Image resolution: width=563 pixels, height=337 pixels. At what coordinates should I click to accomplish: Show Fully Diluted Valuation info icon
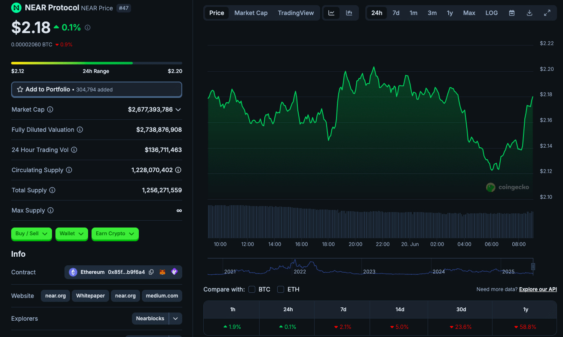(x=80, y=130)
